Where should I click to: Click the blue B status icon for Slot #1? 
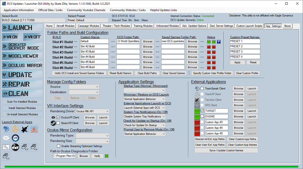pyautogui.click(x=218, y=42)
